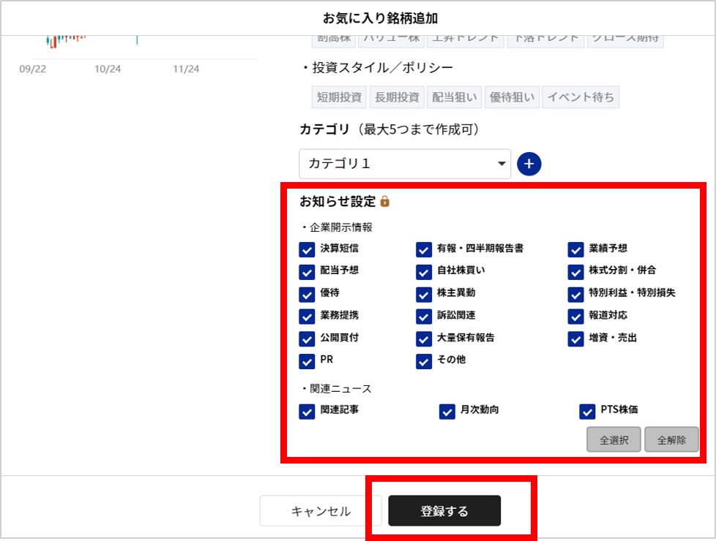This screenshot has height=541, width=716.
Task: Click the 登録する button
Action: coord(444,511)
